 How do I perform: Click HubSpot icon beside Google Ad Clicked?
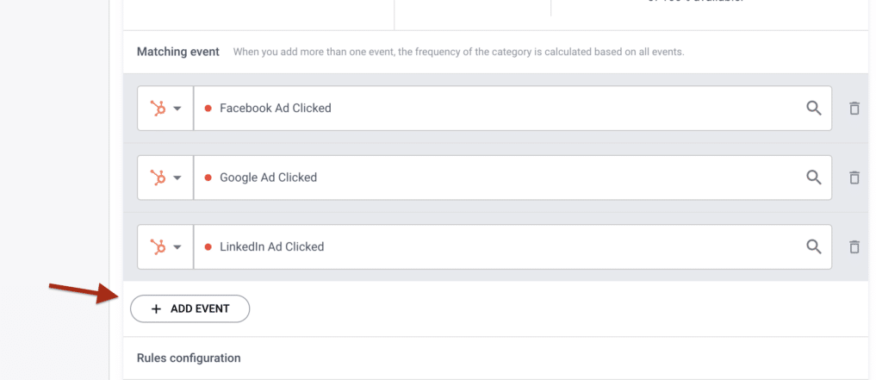tap(158, 178)
